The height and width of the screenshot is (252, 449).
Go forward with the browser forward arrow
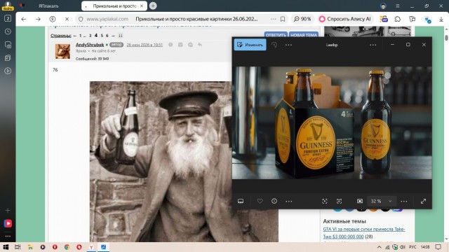pyautogui.click(x=38, y=19)
